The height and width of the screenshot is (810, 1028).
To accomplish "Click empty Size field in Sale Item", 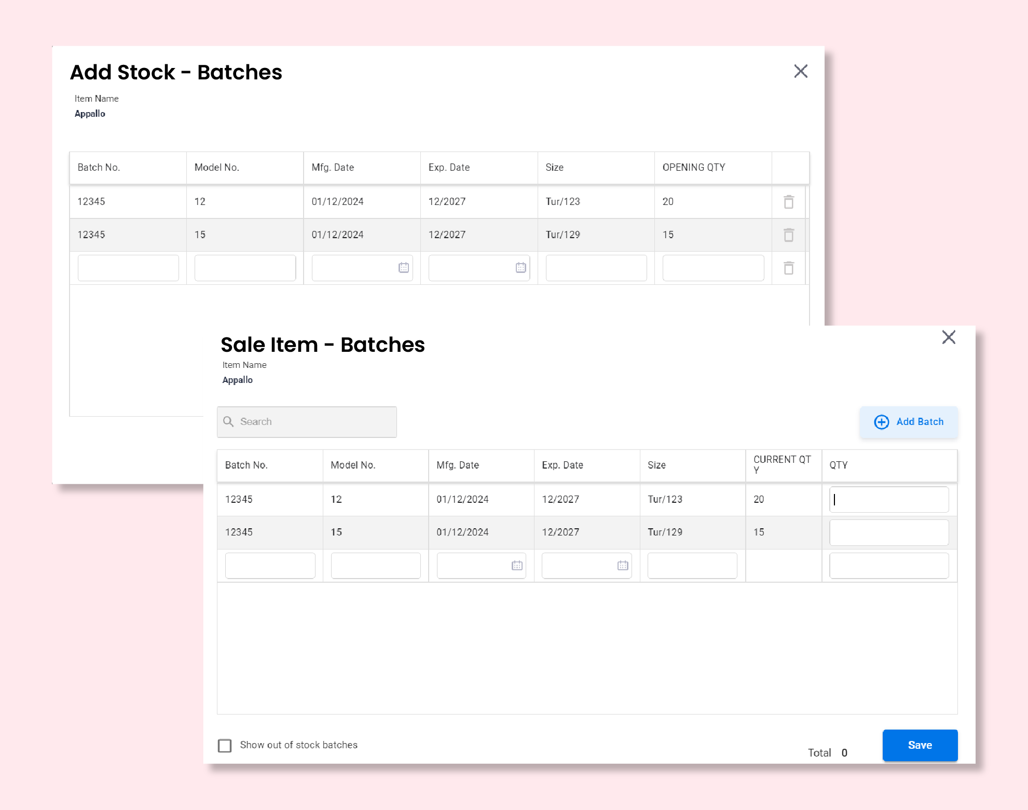I will (692, 566).
